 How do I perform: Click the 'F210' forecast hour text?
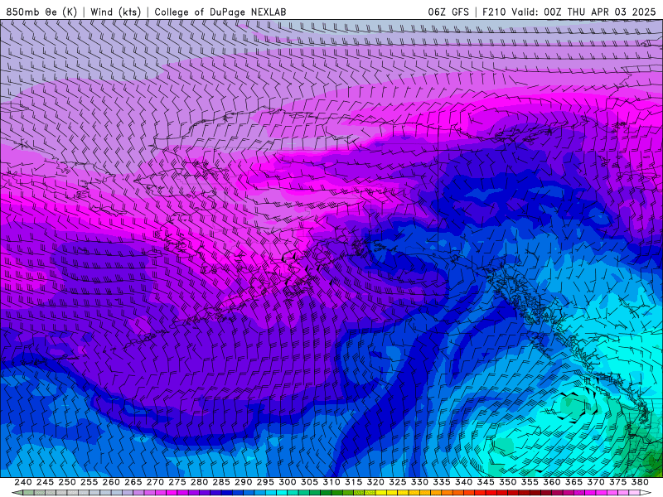[x=495, y=12]
